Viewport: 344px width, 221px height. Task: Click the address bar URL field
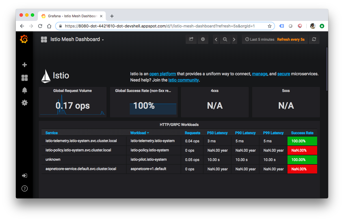click(x=165, y=26)
